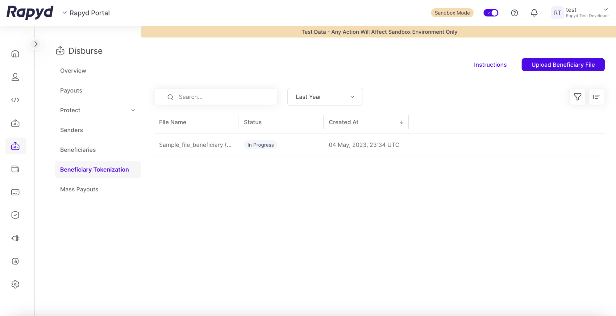
Task: Expand the collapsed sidebar with arrow
Action: coord(36,44)
